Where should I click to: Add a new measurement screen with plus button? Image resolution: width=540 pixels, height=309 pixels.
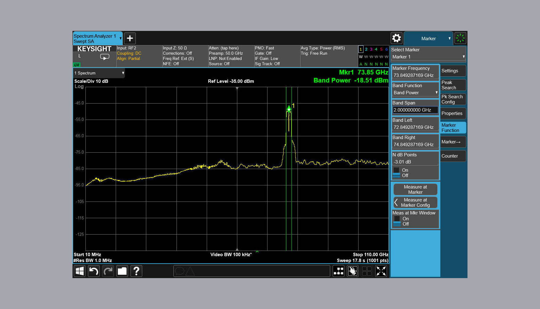click(130, 38)
